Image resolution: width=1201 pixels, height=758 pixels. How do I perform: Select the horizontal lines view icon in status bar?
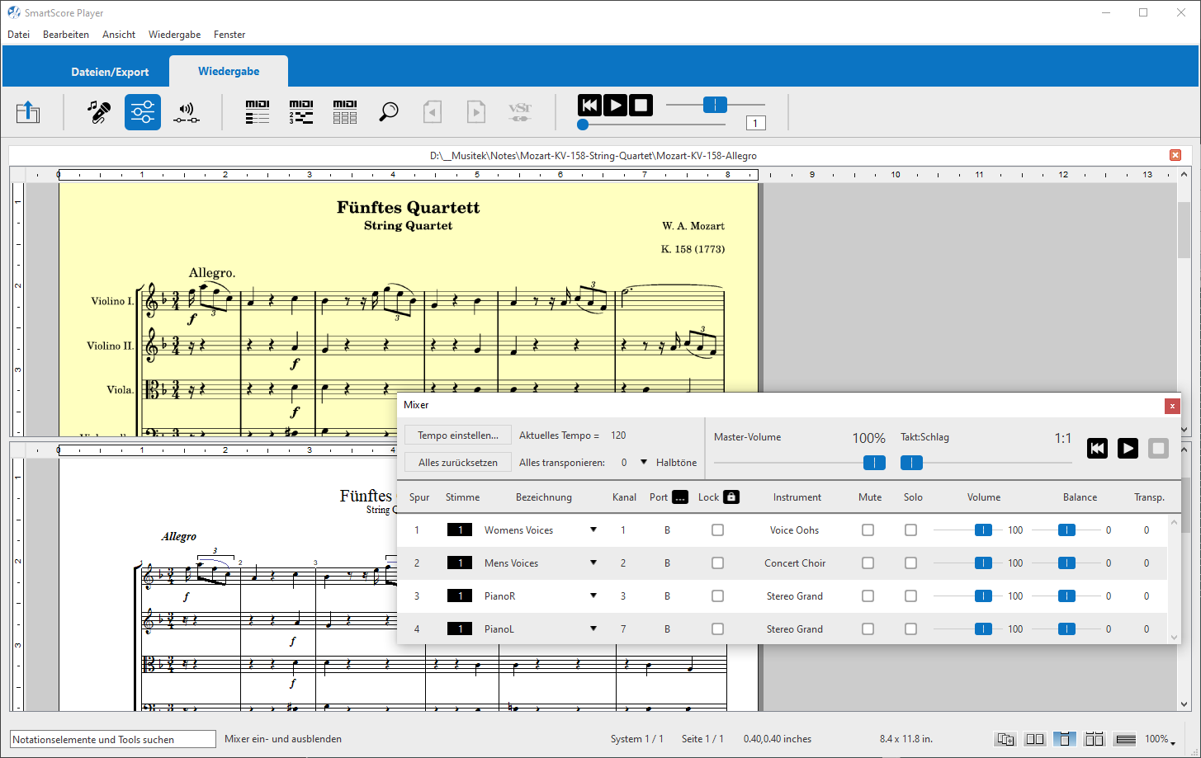pyautogui.click(x=1124, y=739)
